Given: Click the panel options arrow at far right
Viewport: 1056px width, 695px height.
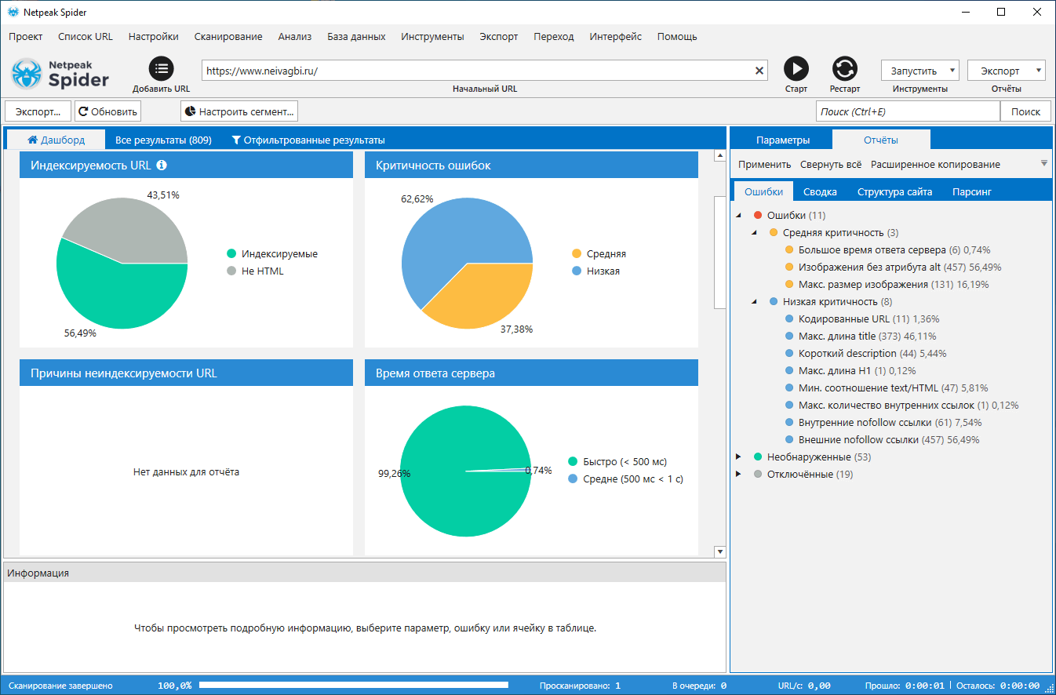Looking at the screenshot, I should tap(1044, 163).
